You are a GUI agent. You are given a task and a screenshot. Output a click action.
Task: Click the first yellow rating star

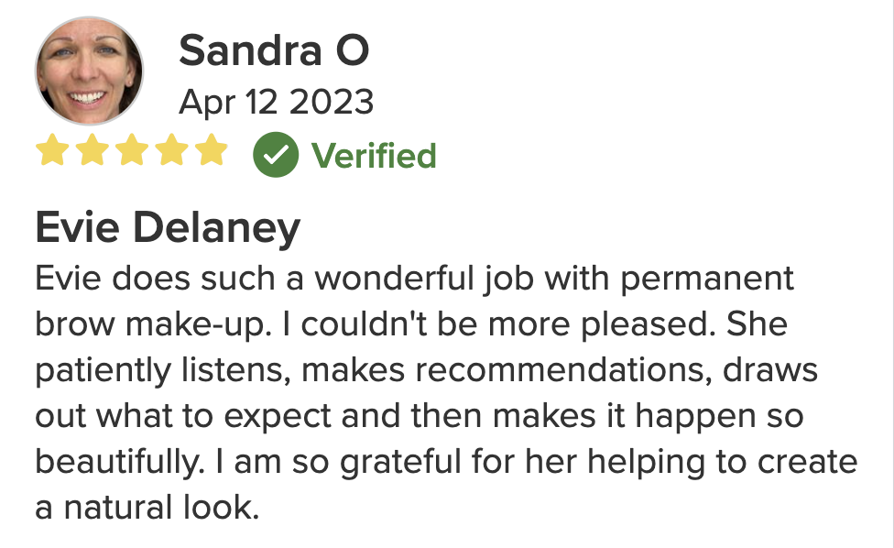tap(53, 151)
